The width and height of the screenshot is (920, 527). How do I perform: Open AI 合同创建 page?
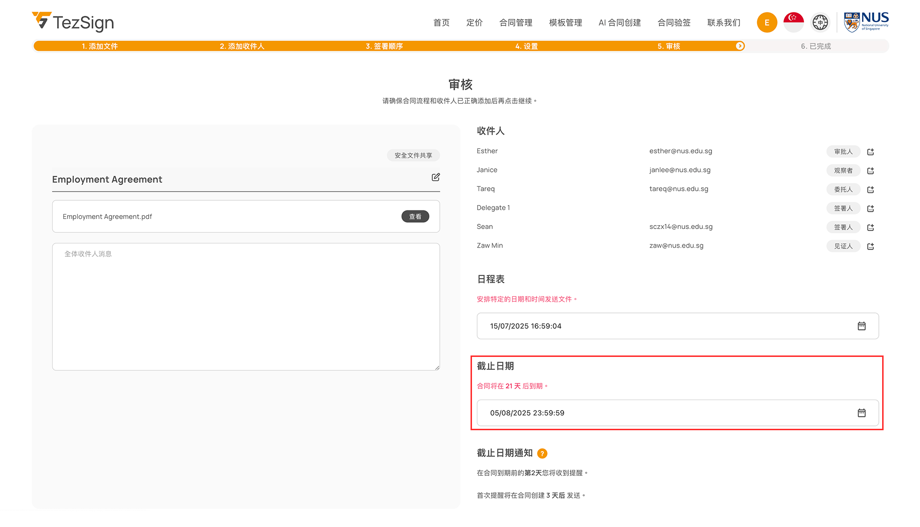(620, 23)
